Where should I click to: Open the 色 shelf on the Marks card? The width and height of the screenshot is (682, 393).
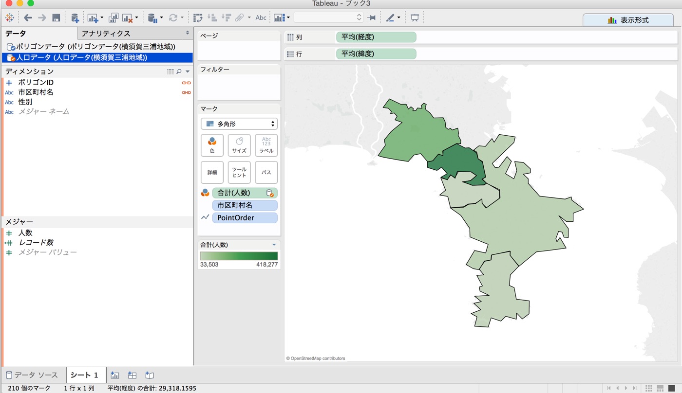pyautogui.click(x=212, y=145)
